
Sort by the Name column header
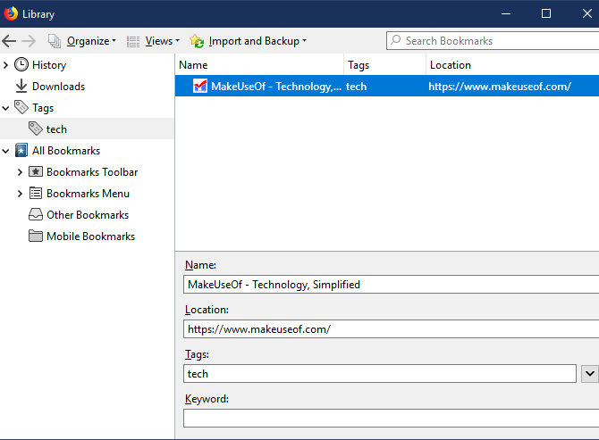coord(259,65)
